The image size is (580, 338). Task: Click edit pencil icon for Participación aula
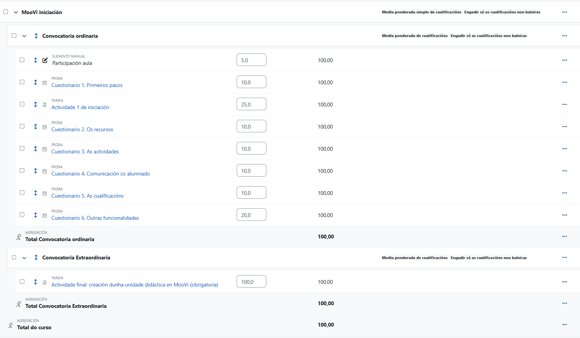click(45, 60)
